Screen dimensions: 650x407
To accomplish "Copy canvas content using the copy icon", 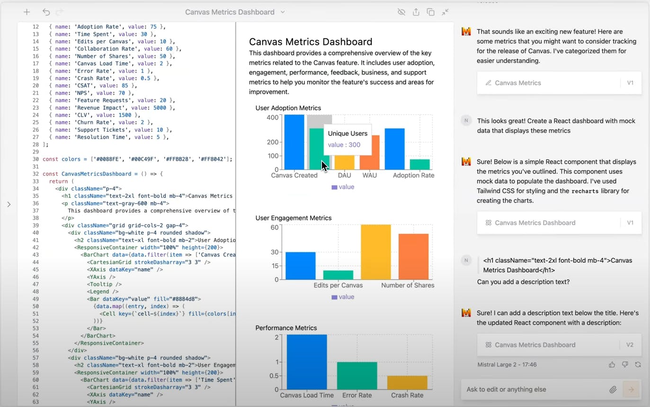I will (x=430, y=12).
